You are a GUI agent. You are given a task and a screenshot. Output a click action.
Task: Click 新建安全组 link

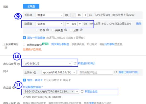91,92
